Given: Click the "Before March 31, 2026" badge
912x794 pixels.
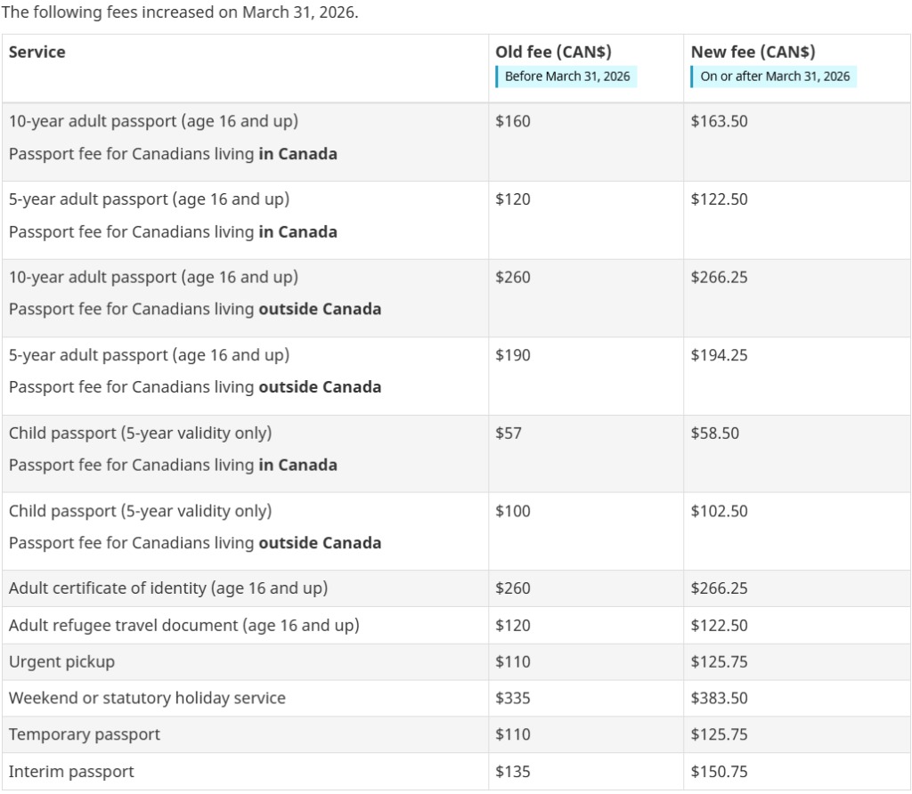Looking at the screenshot, I should 567,77.
